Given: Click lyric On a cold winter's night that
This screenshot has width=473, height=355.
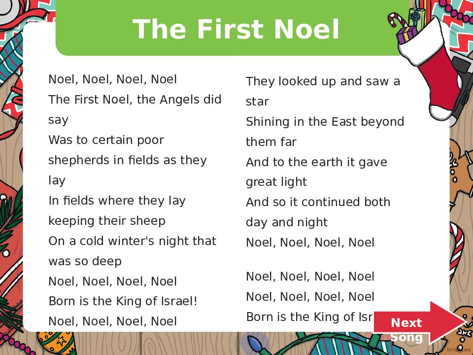Looking at the screenshot, I should 133,241.
